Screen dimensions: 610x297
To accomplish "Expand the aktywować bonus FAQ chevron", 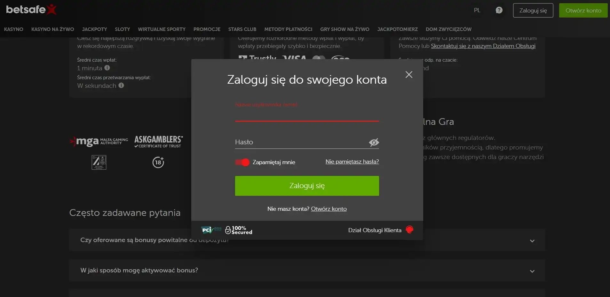I will coord(532,271).
